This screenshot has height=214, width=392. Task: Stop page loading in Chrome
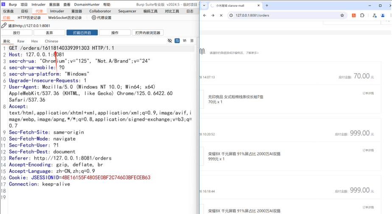(x=221, y=15)
